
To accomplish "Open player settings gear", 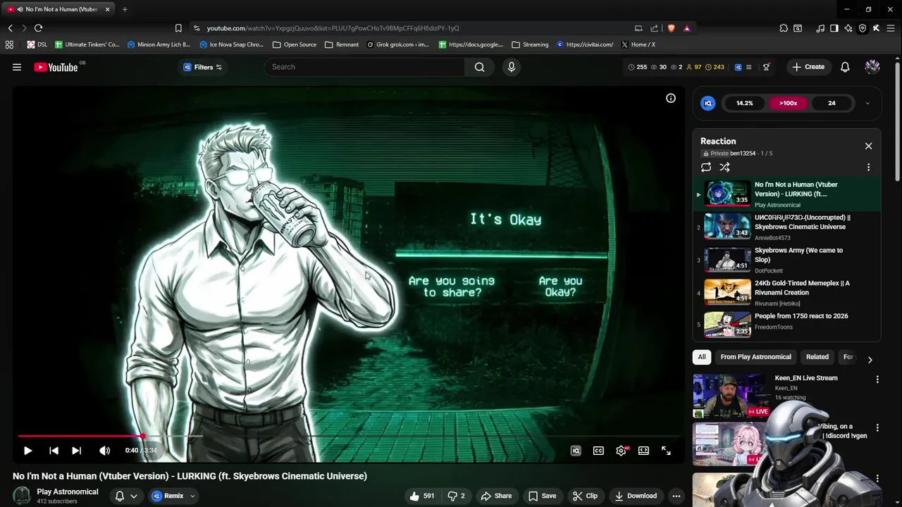I will coord(621,451).
